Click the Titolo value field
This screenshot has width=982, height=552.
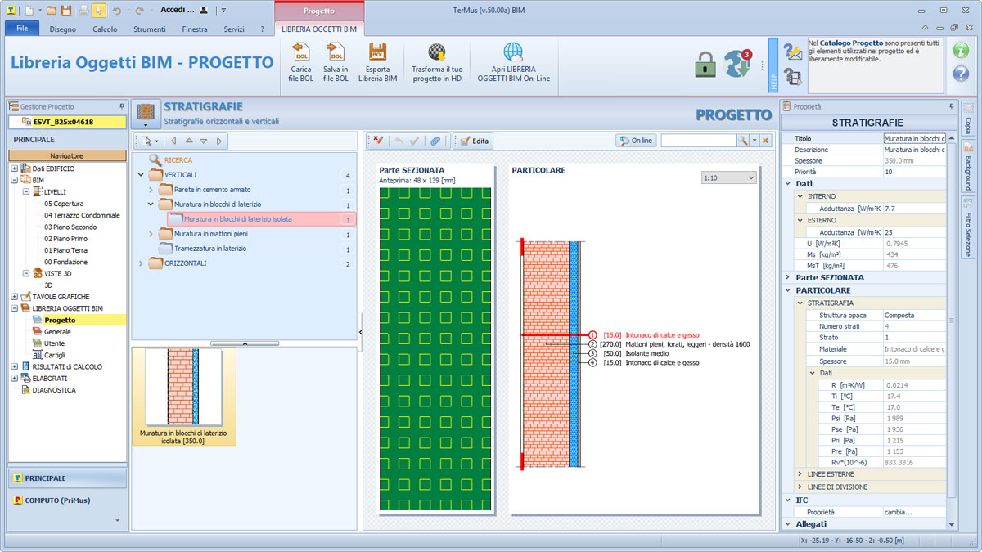point(914,139)
